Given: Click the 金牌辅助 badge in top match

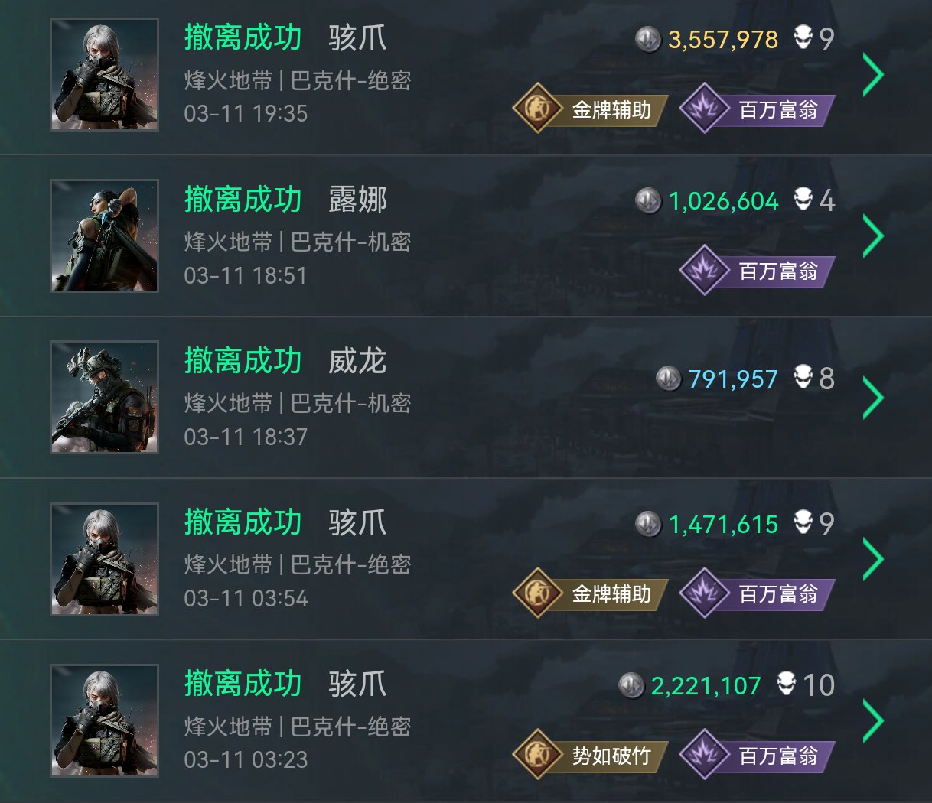Looking at the screenshot, I should point(590,109).
